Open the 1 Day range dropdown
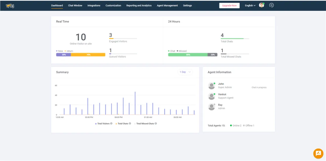The width and height of the screenshot is (326, 161). pyautogui.click(x=185, y=72)
